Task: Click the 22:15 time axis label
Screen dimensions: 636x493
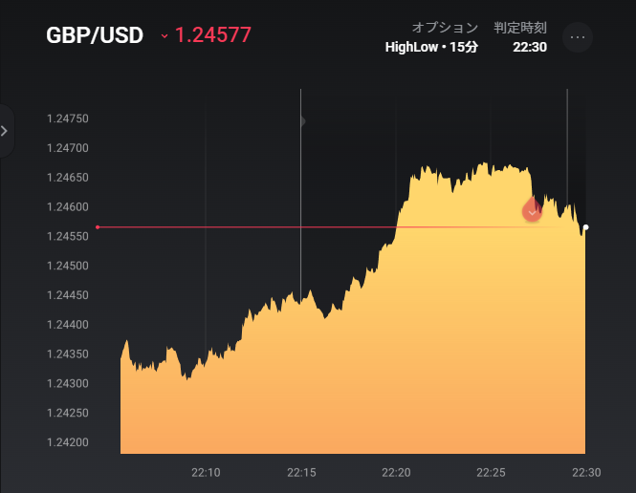Action: [301, 472]
